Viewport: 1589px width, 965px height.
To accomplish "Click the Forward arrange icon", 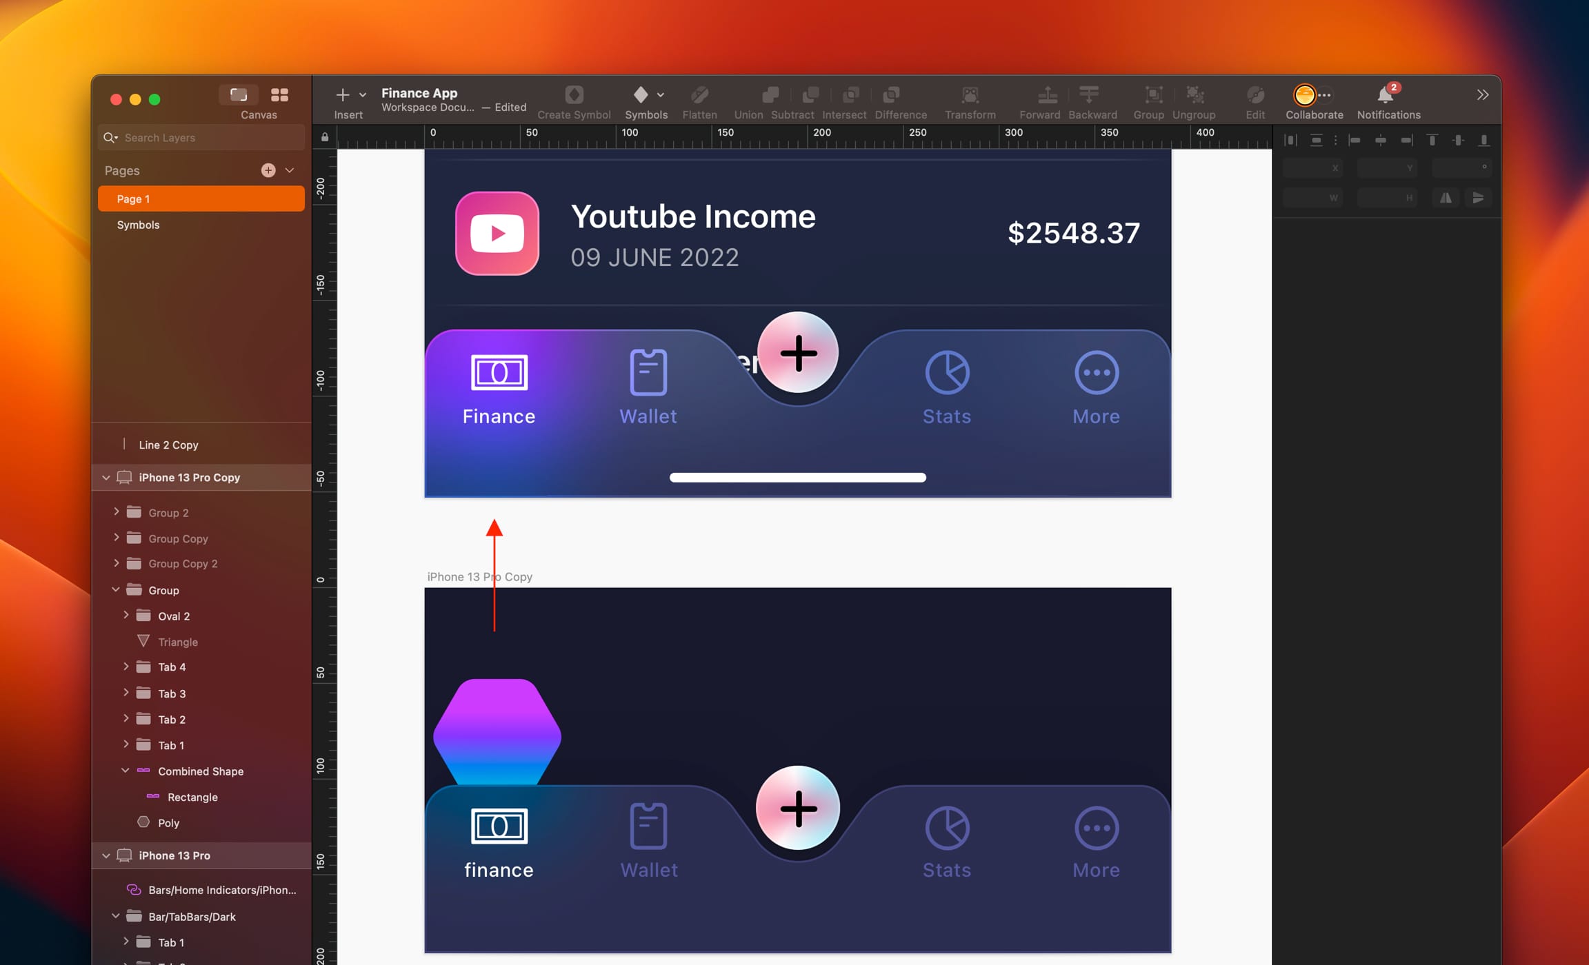I will (x=1047, y=94).
